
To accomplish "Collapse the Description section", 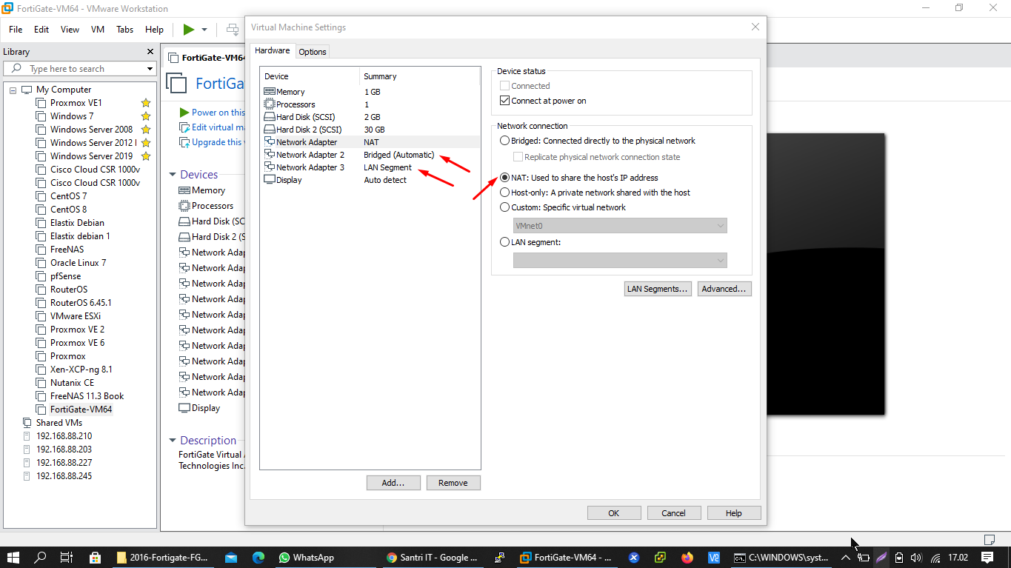I will [173, 441].
